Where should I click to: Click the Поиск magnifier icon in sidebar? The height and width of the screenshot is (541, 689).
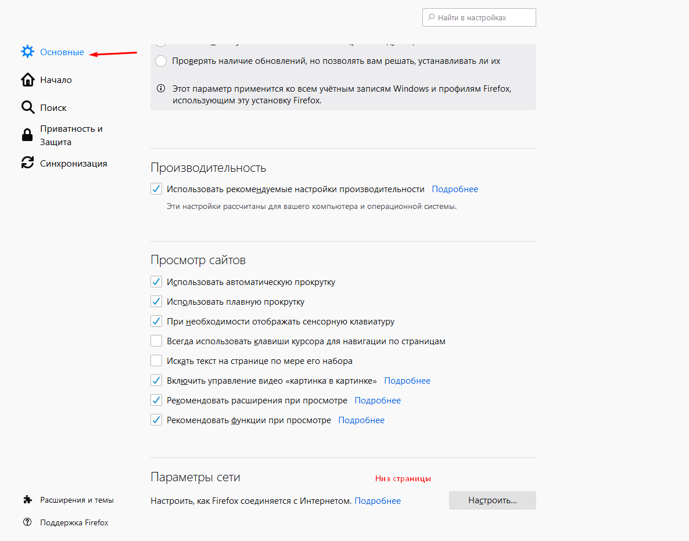[27, 108]
